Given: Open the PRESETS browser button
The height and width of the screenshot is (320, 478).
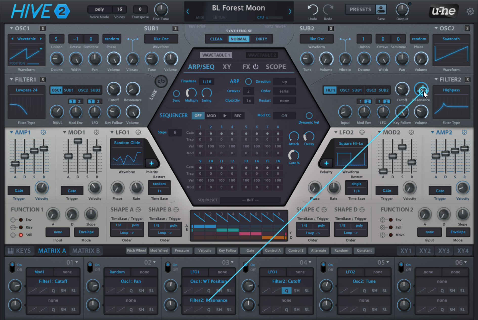Looking at the screenshot, I should pyautogui.click(x=360, y=9).
